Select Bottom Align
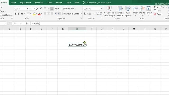Screen dimensions: 169x95 [x=52, y=9]
